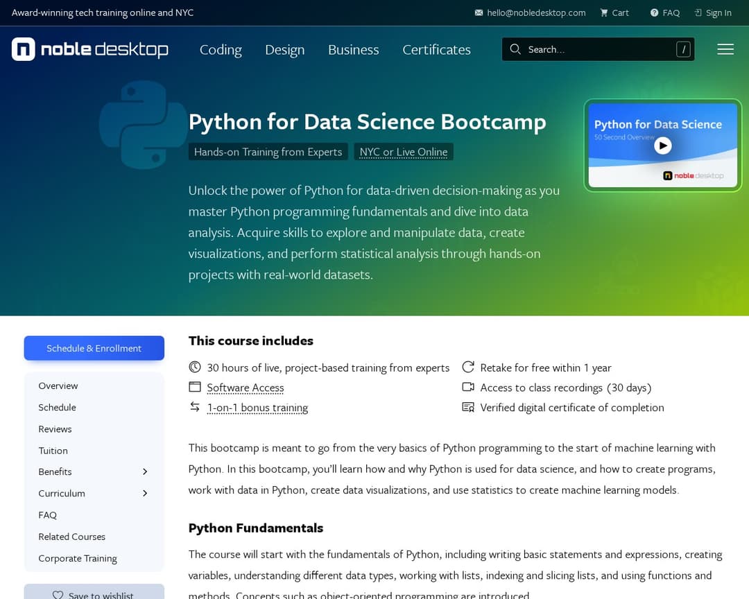This screenshot has width=749, height=599.
Task: Click 'Award-winning tech training online and NYC' text
Action: (103, 13)
